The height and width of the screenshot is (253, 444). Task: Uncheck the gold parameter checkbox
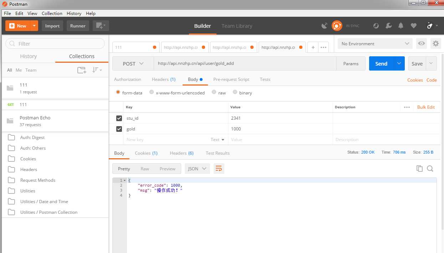(119, 129)
